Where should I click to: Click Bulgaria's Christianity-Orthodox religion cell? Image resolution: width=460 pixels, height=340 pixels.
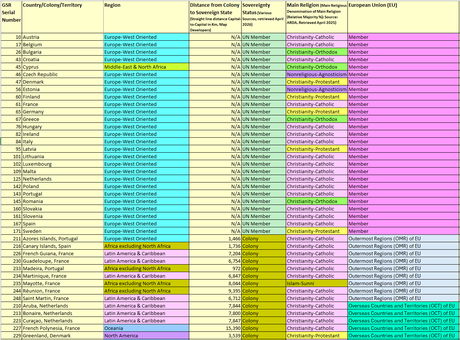[x=317, y=52]
